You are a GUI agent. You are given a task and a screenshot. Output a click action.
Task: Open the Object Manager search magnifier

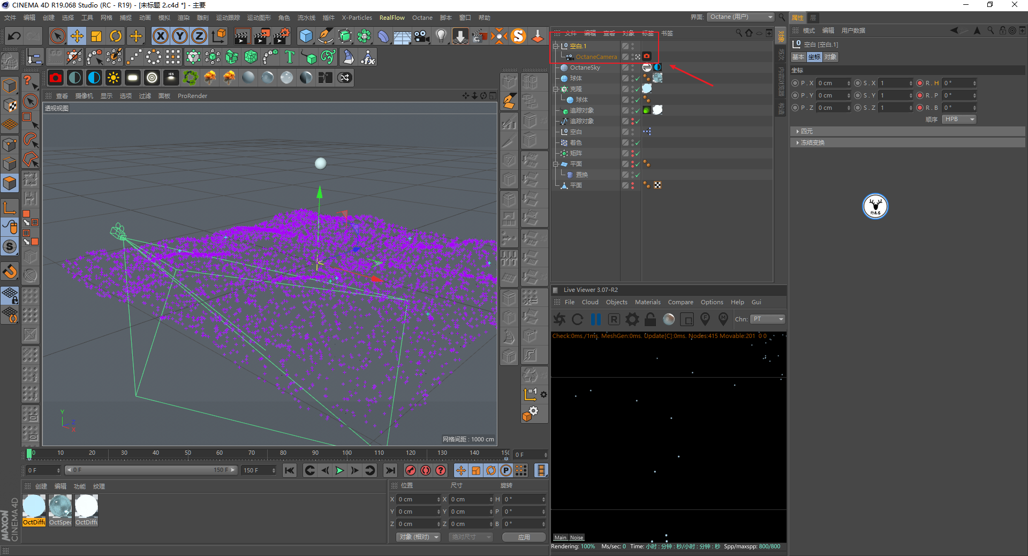(x=739, y=33)
